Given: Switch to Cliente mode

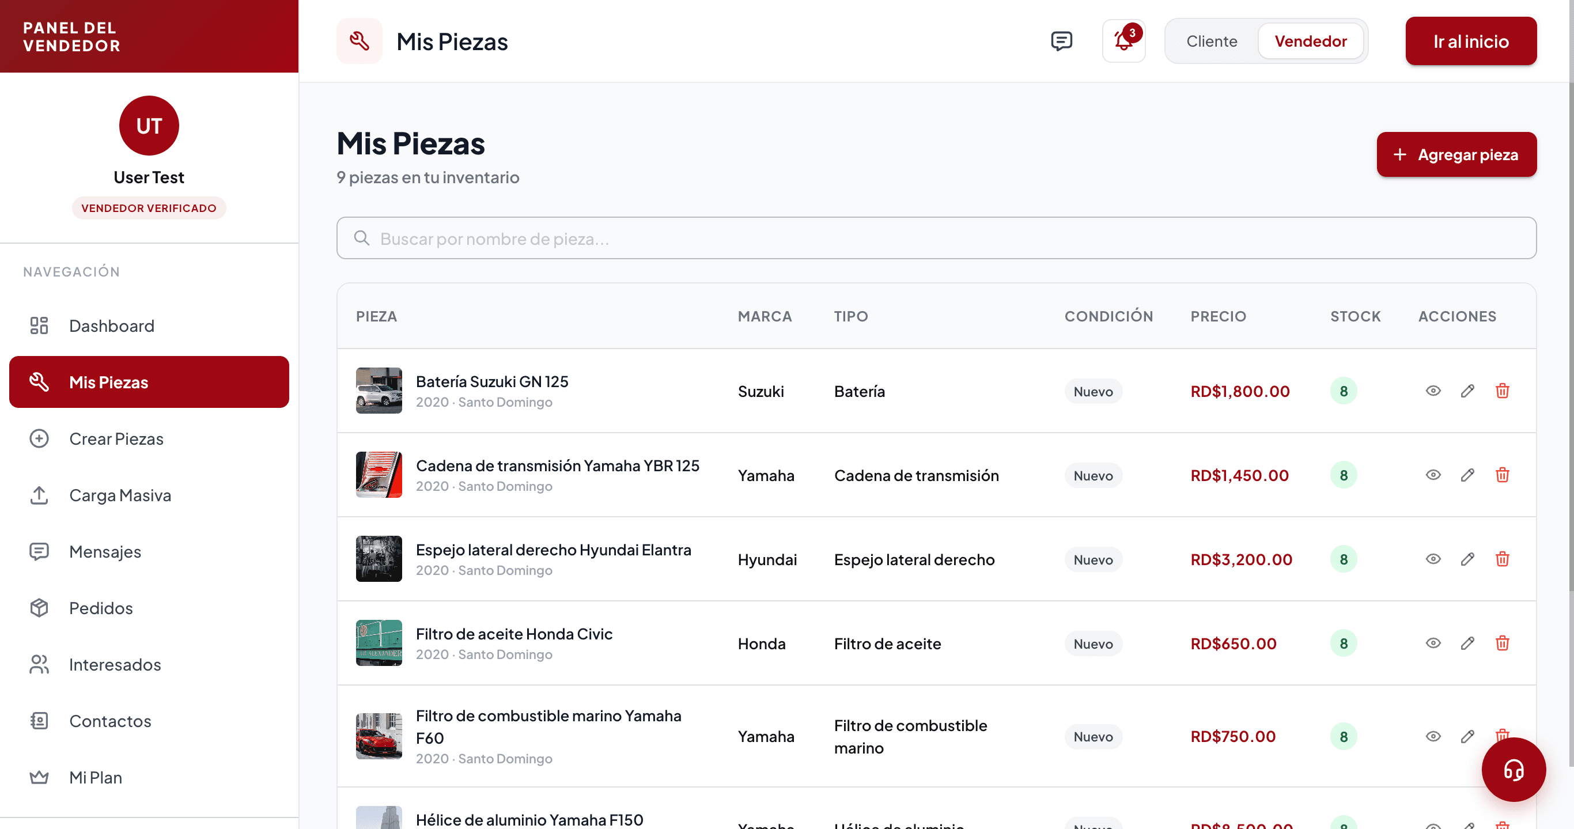Looking at the screenshot, I should coord(1212,41).
